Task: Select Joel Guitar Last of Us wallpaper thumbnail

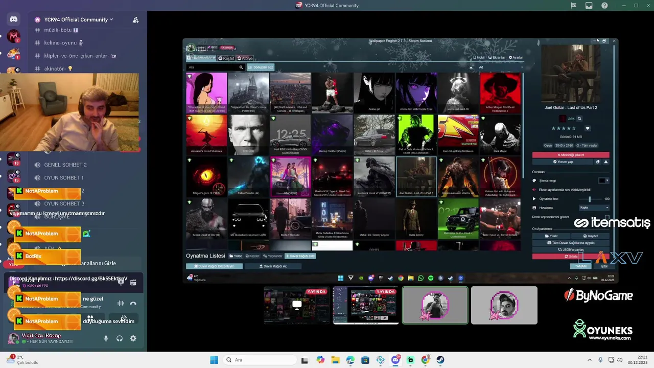Action: [x=416, y=177]
